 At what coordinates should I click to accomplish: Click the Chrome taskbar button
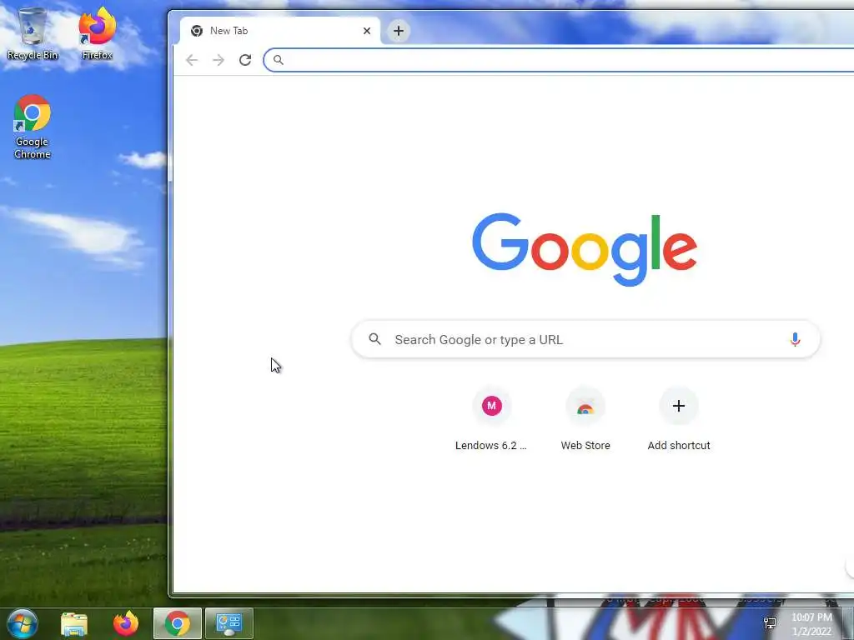pyautogui.click(x=178, y=623)
